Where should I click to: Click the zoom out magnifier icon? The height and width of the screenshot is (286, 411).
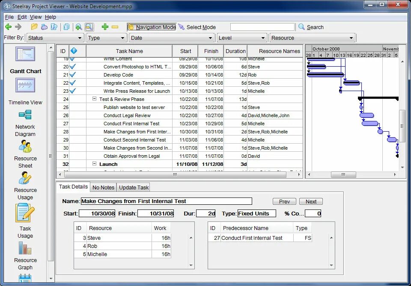89,27
